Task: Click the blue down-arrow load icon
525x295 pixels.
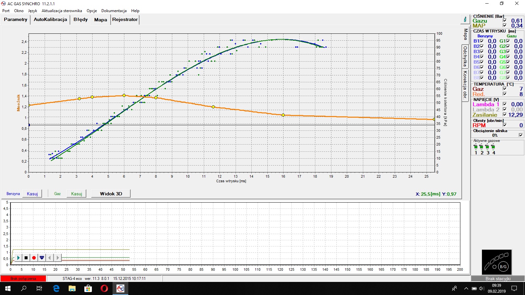Action: [x=42, y=258]
